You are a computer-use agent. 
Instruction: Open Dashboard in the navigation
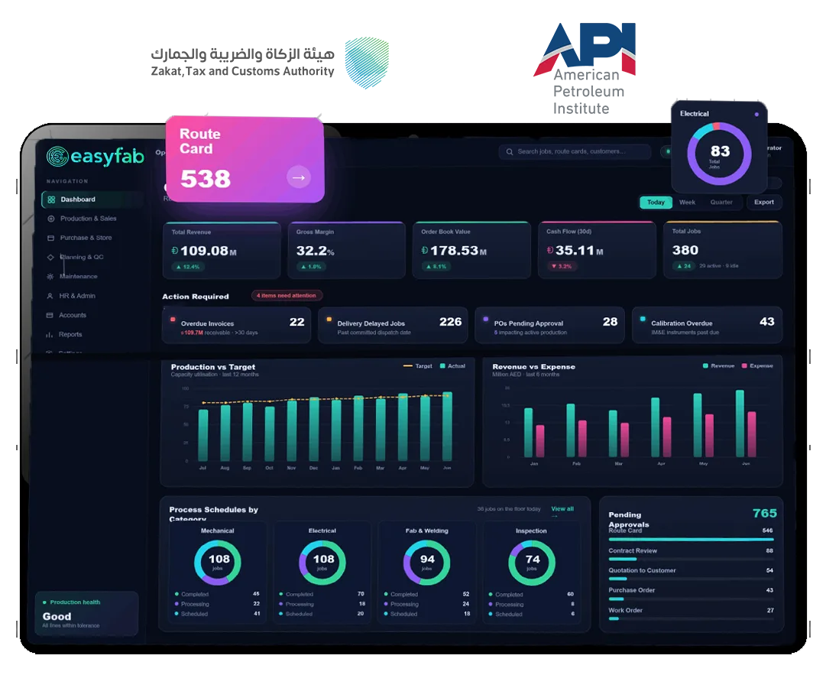[x=92, y=200]
